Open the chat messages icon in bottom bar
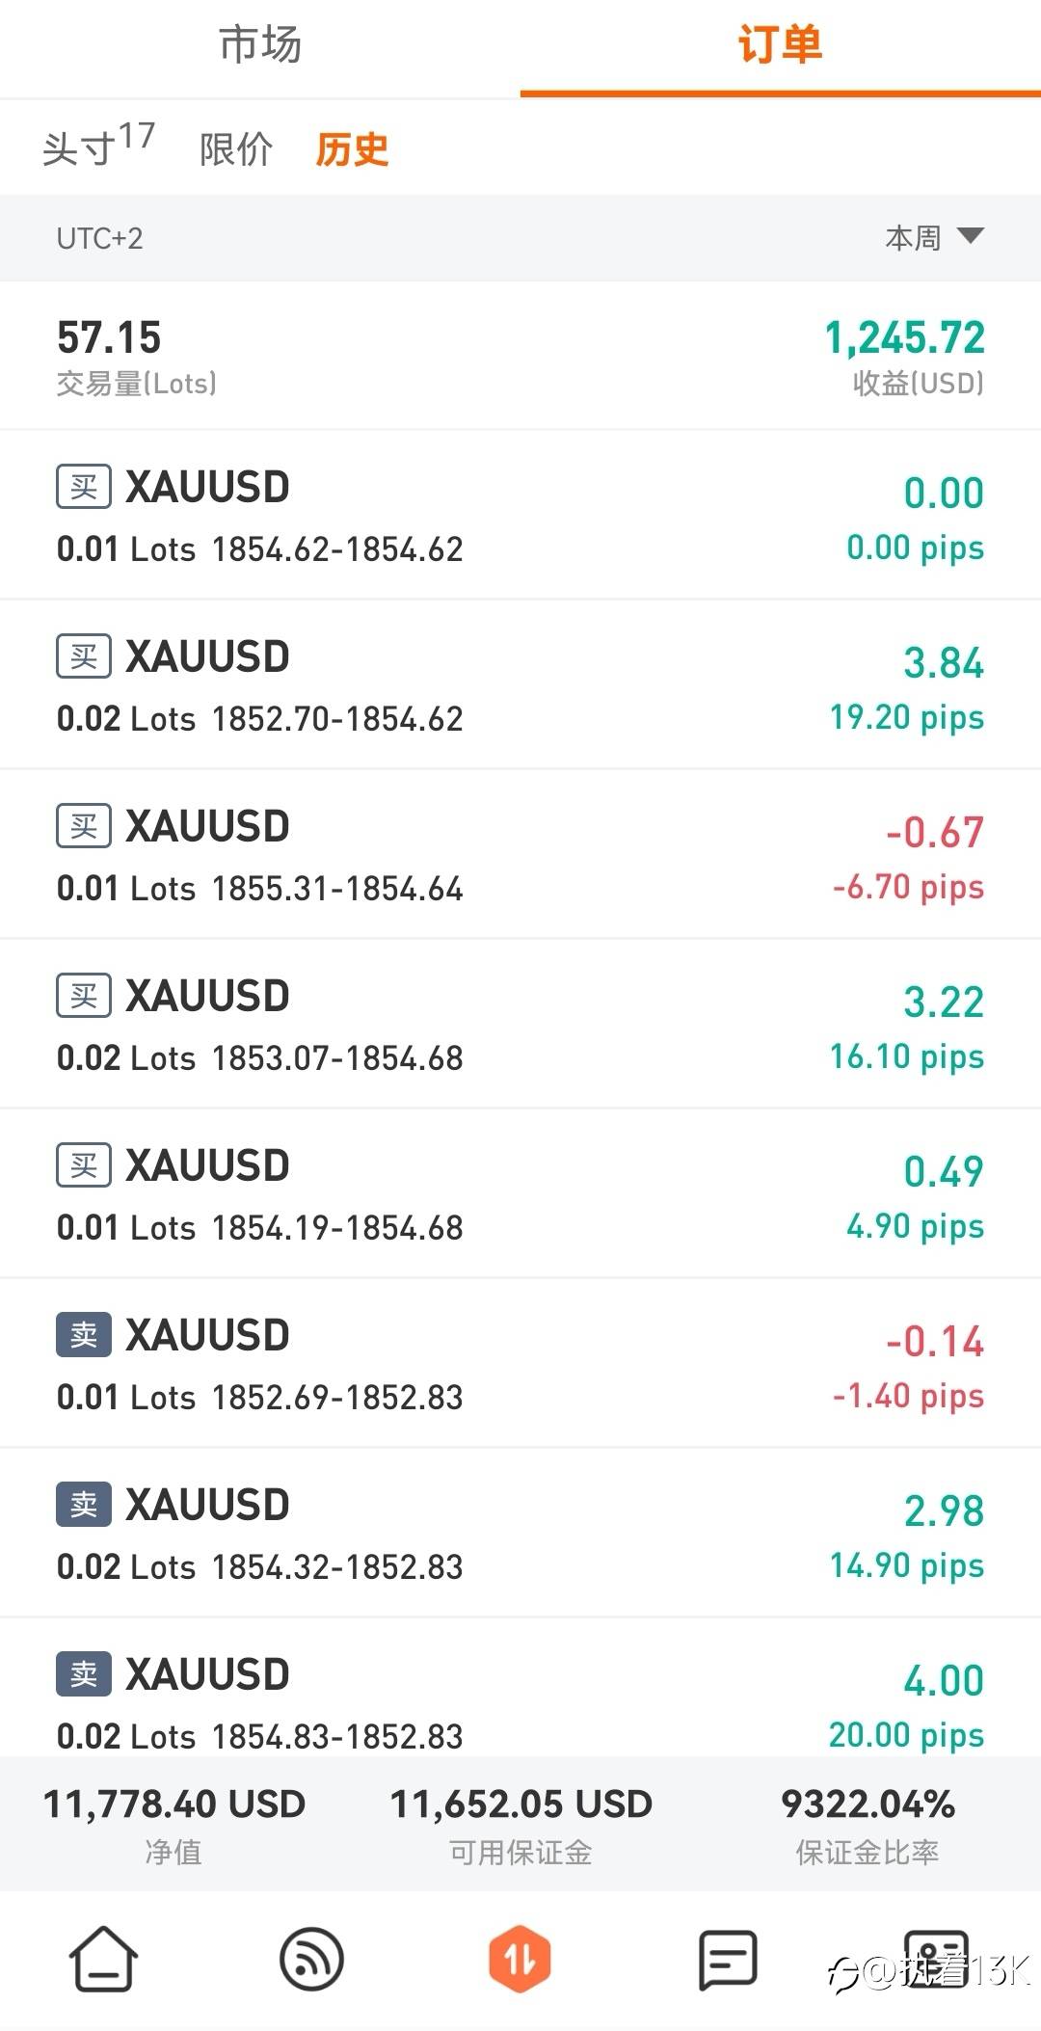1041x2031 pixels. 727,1958
